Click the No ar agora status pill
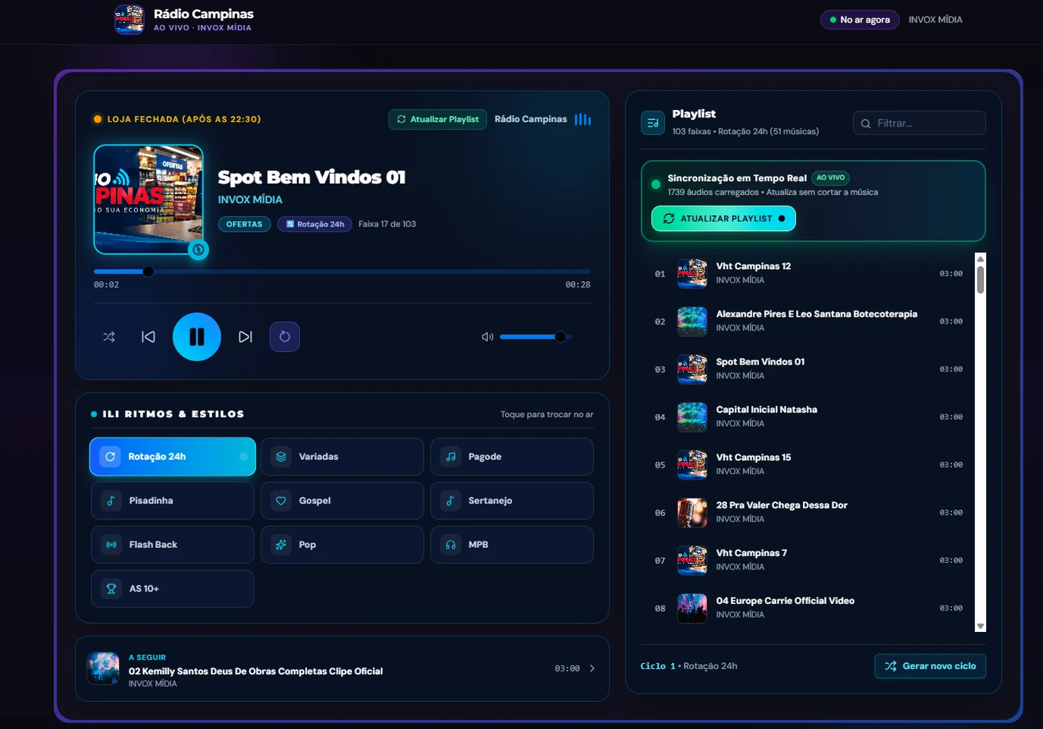Screen dimensions: 1043x729 [x=860, y=20]
